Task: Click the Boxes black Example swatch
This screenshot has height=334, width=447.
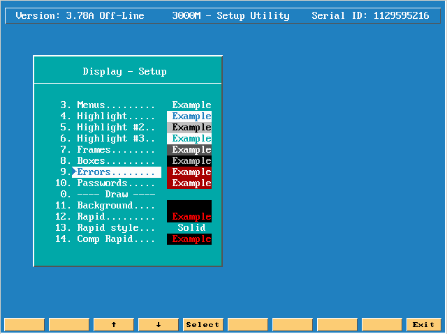Action: 189,161
